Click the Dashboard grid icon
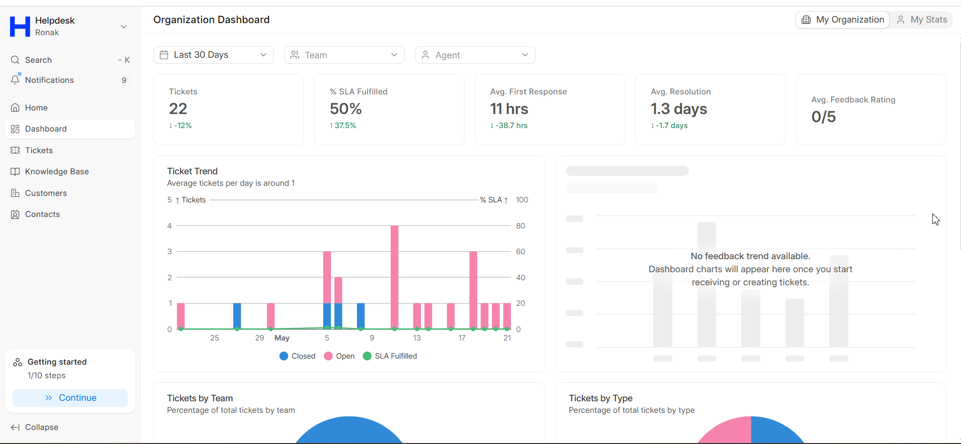 point(15,129)
